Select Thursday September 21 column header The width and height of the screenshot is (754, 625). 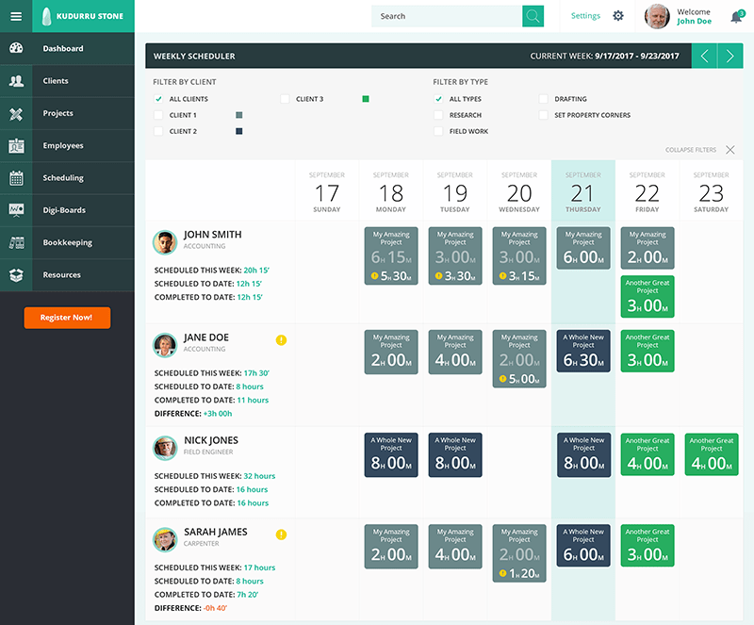click(x=582, y=191)
